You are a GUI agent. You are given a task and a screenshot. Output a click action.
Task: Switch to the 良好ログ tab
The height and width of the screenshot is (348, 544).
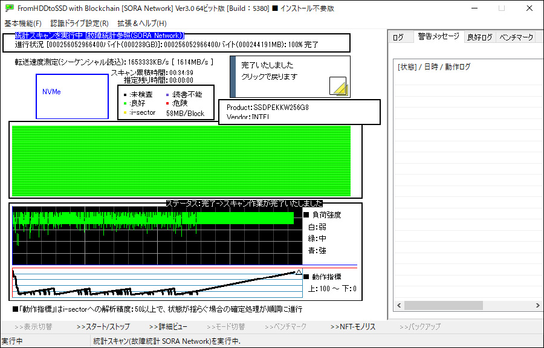(x=480, y=37)
